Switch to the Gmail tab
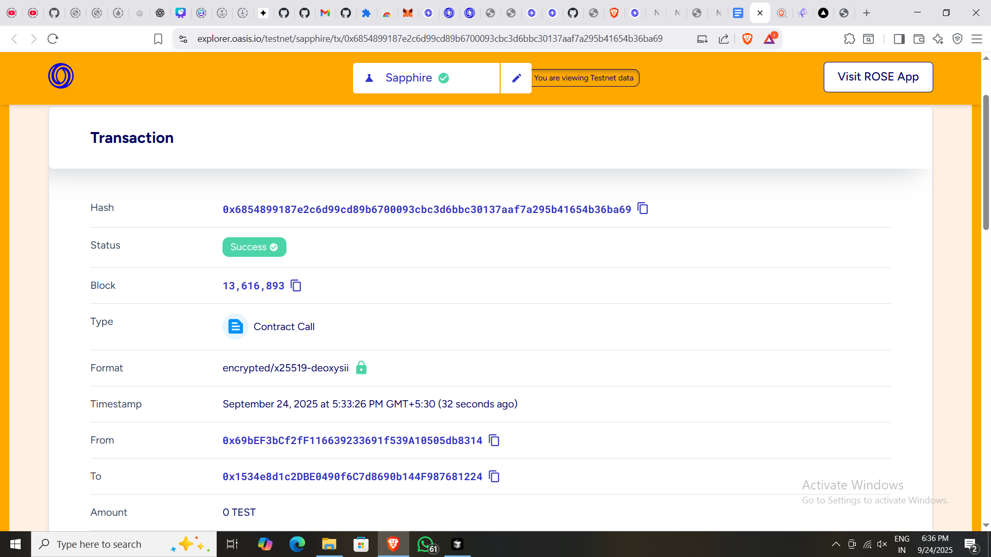 point(325,13)
